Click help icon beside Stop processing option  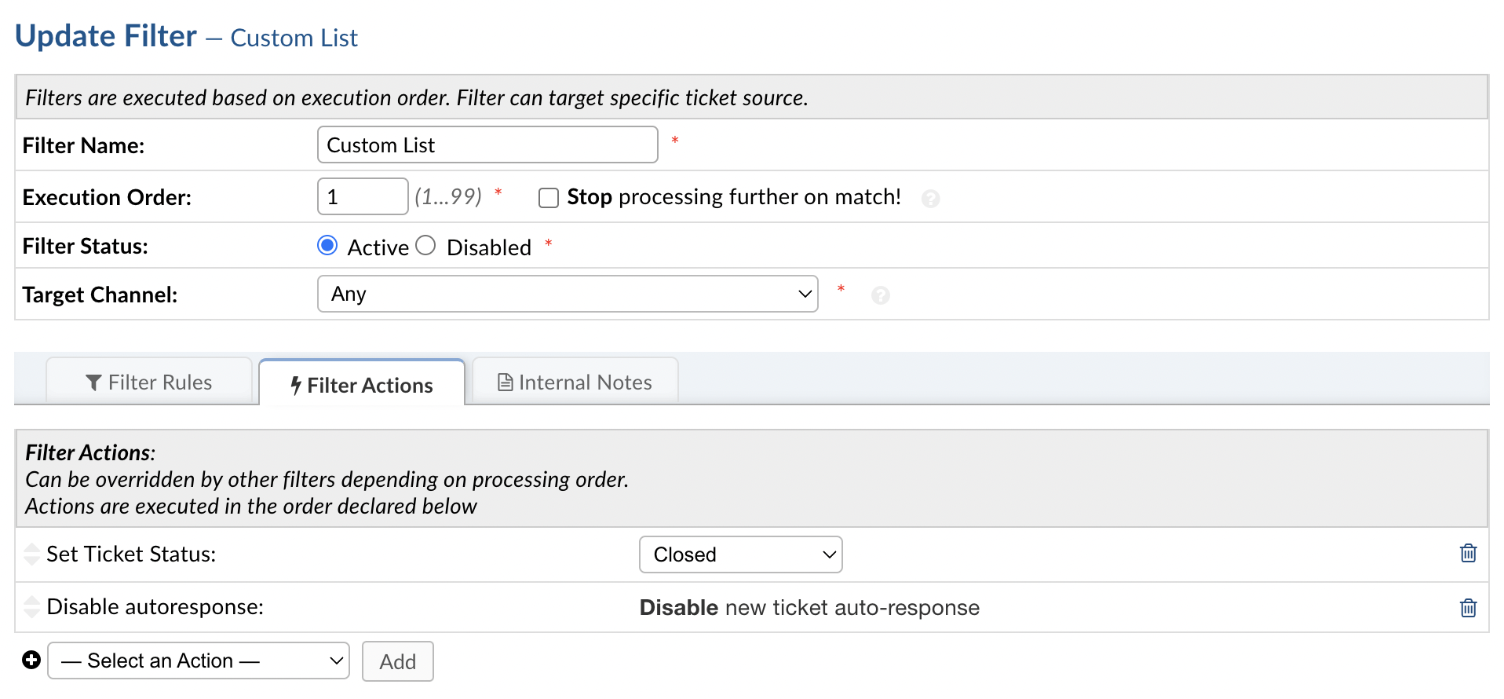[x=930, y=199]
